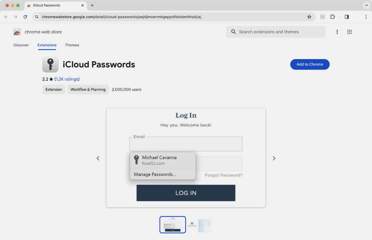Switch to the Discover tab
This screenshot has width=372, height=240.
tap(21, 45)
